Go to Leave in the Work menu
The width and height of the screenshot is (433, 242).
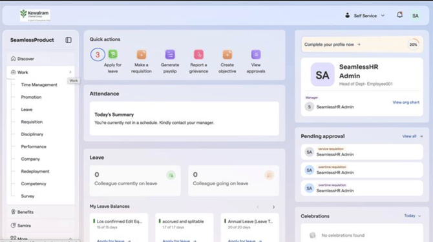26,110
